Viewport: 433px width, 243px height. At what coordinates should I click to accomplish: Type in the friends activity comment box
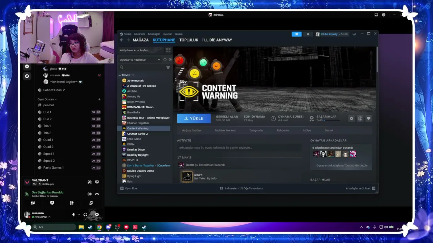(240, 147)
